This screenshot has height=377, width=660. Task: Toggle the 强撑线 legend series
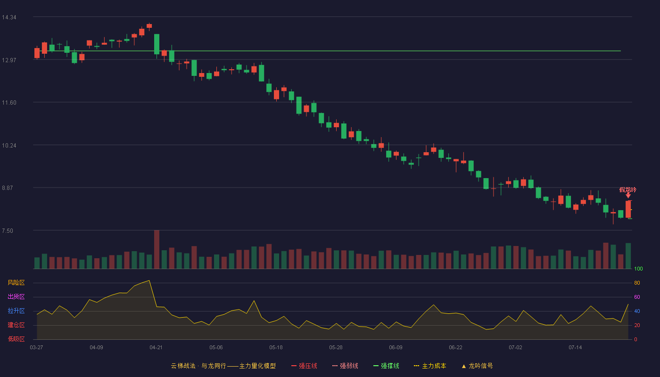tap(386, 366)
